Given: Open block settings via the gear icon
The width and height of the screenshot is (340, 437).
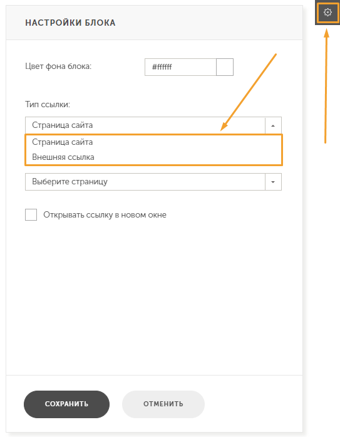Looking at the screenshot, I should [x=327, y=13].
